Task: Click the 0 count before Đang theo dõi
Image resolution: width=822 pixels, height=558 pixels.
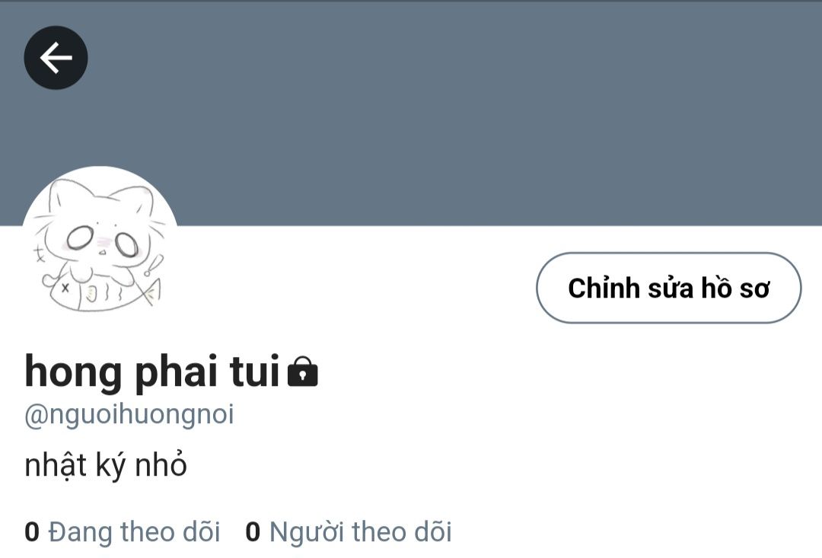Action: [x=32, y=532]
